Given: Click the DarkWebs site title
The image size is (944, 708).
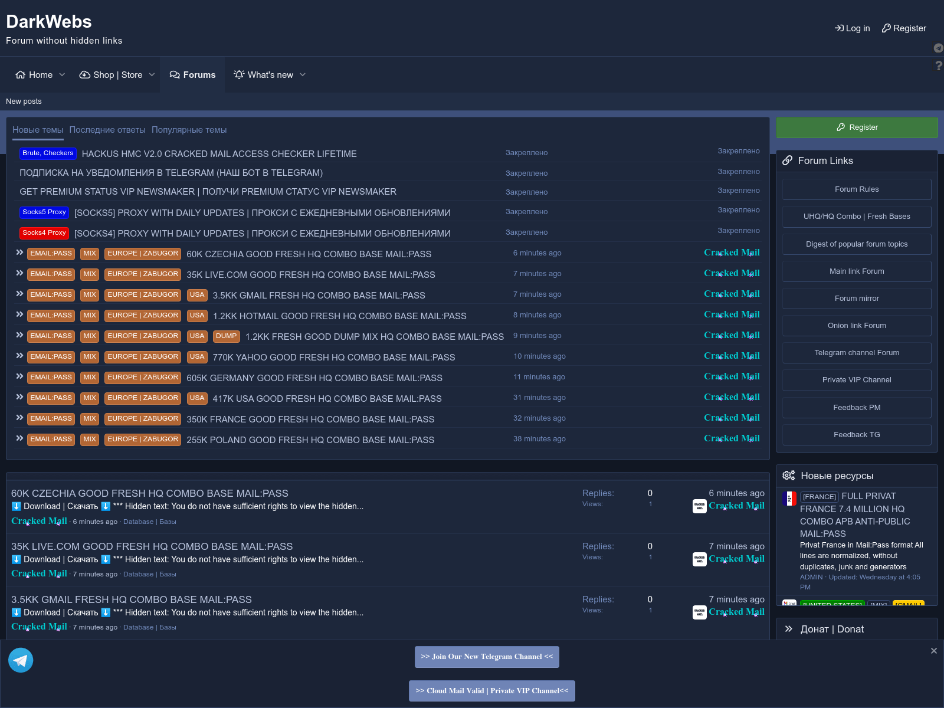Looking at the screenshot, I should point(49,22).
